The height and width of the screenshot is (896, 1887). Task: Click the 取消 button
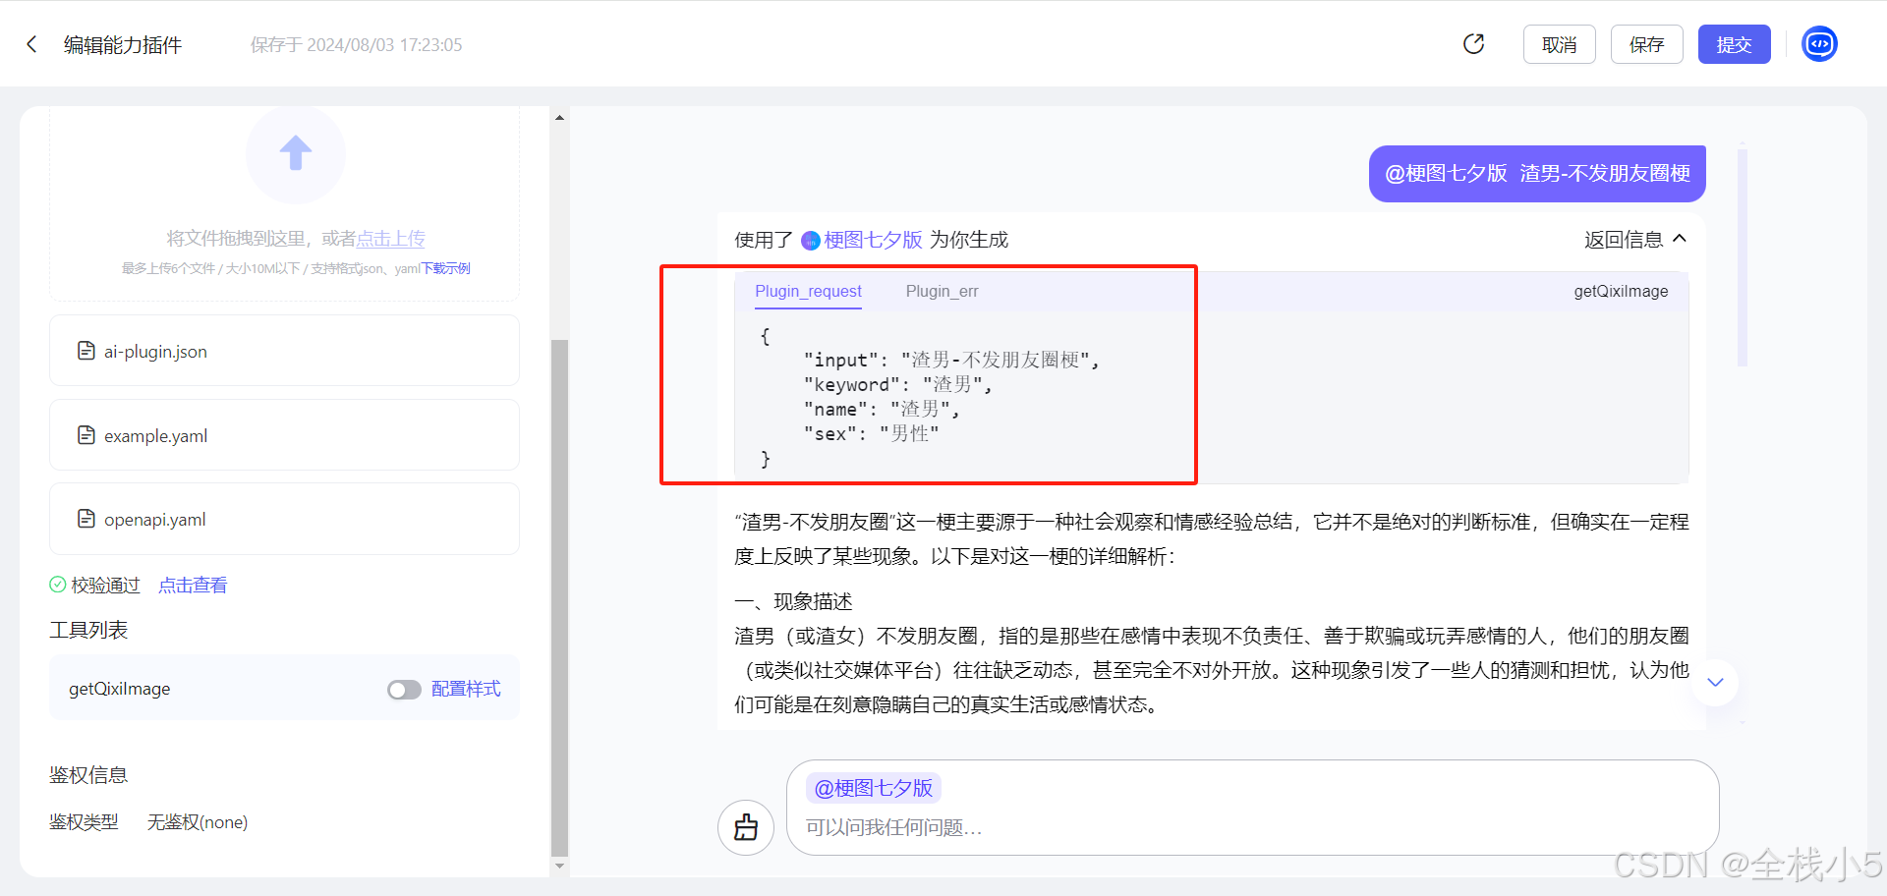point(1559,44)
